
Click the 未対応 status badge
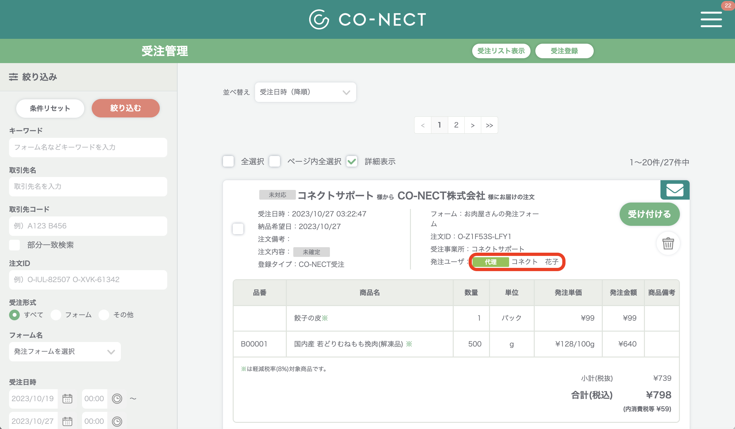pyautogui.click(x=277, y=195)
